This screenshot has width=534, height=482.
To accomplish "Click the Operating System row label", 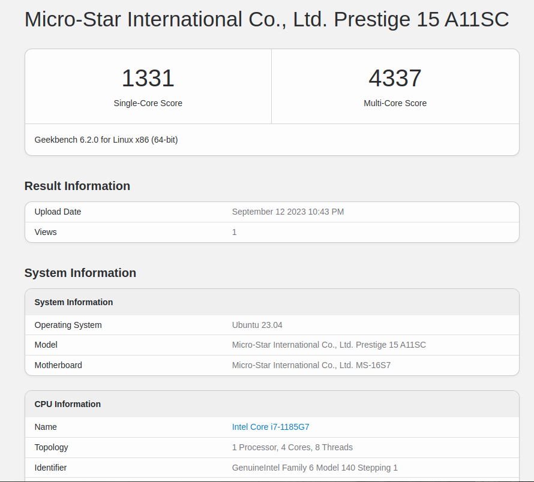I will [x=68, y=325].
